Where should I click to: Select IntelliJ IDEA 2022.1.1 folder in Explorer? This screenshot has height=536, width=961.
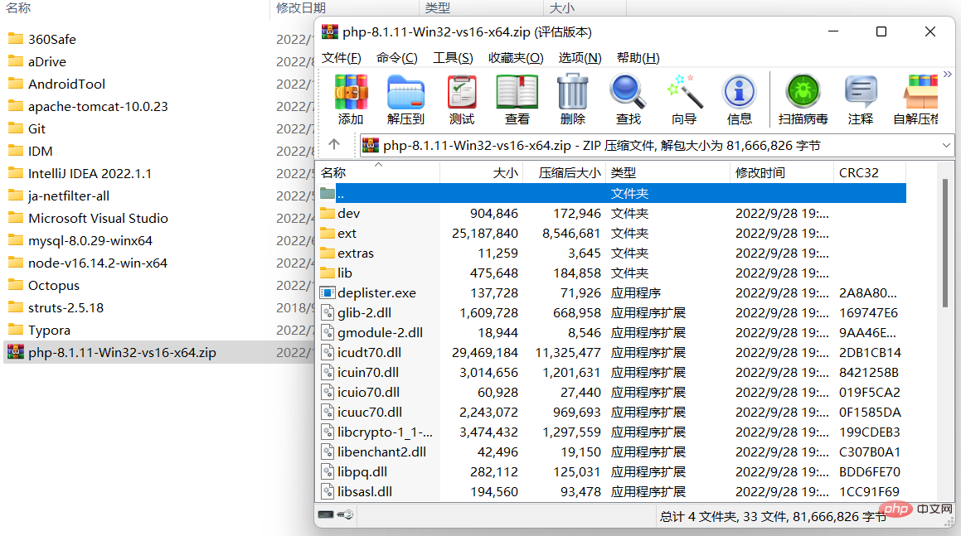tap(90, 173)
